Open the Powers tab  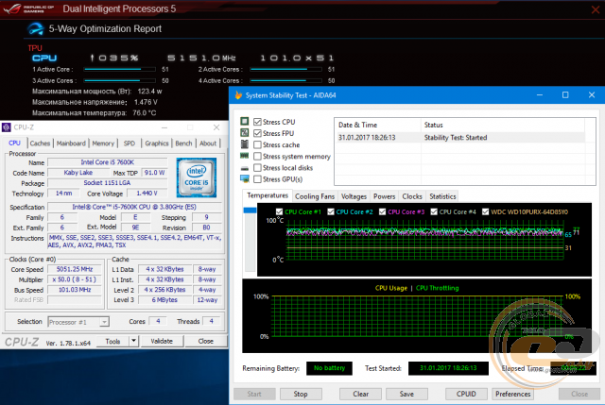pyautogui.click(x=385, y=196)
